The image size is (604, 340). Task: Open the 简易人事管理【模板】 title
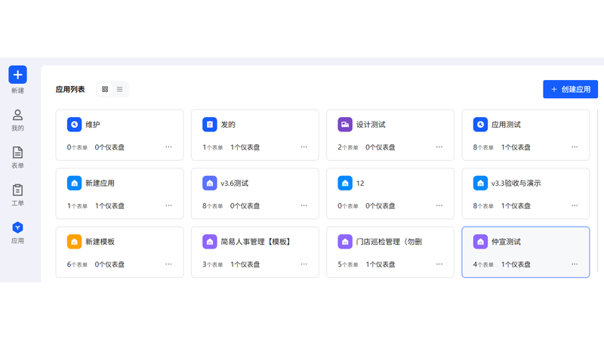coord(256,242)
